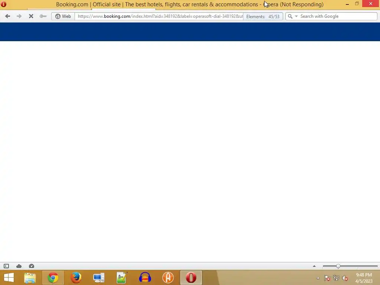The width and height of the screenshot is (380, 285).
Task: Open Opera Turbo speedometer icon
Action: [32, 266]
